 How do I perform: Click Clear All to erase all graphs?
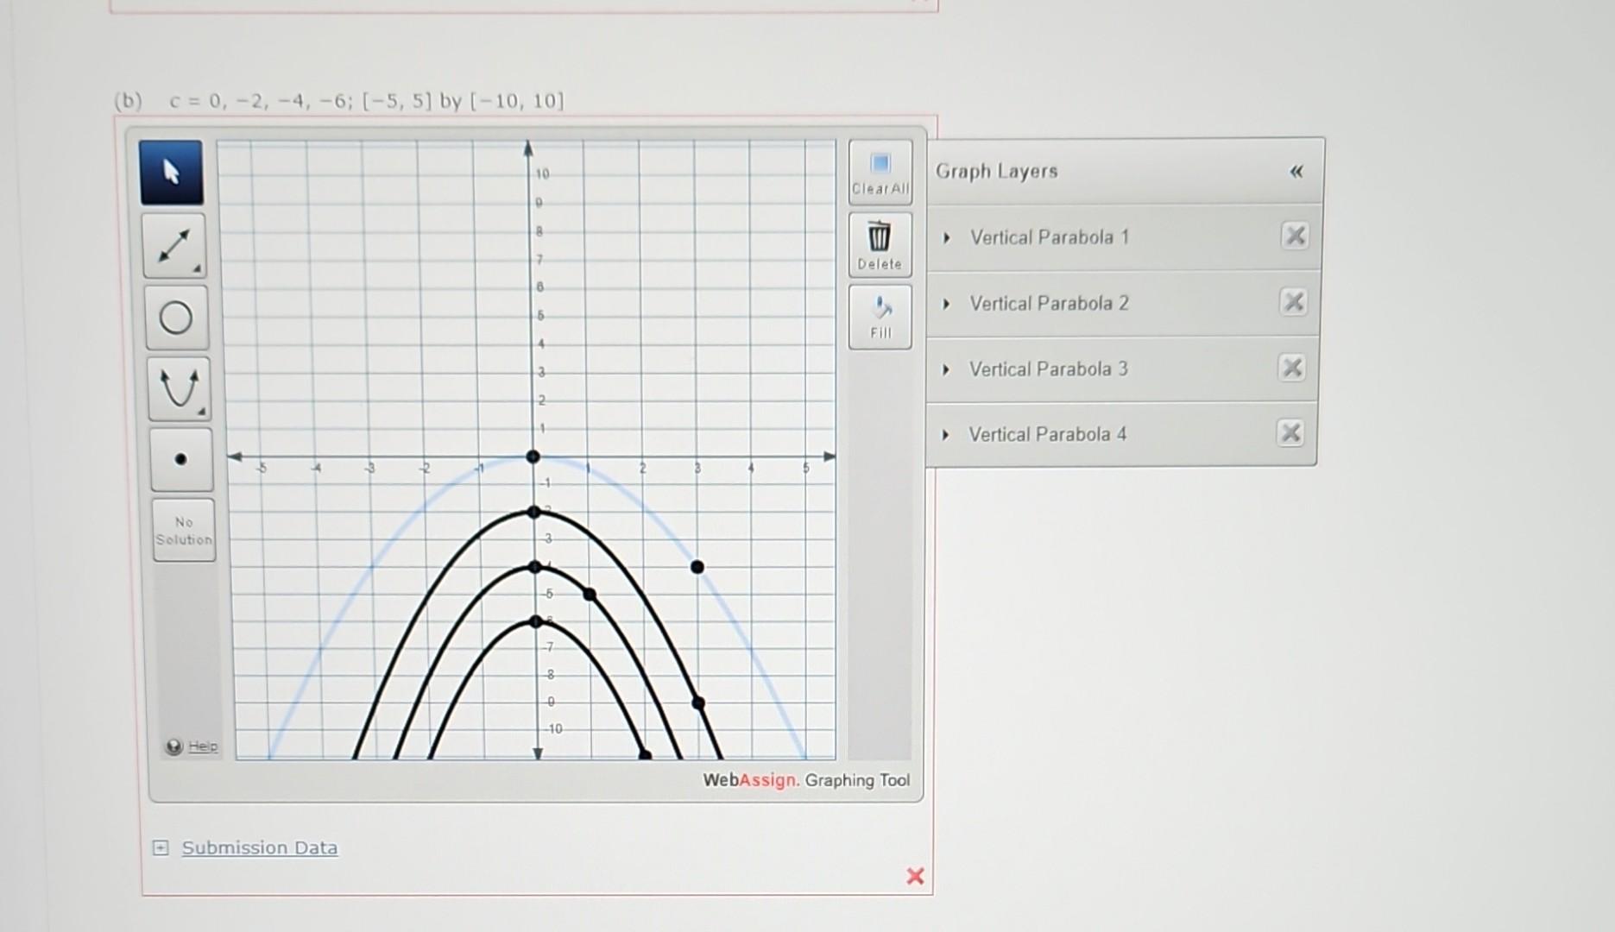pos(879,169)
